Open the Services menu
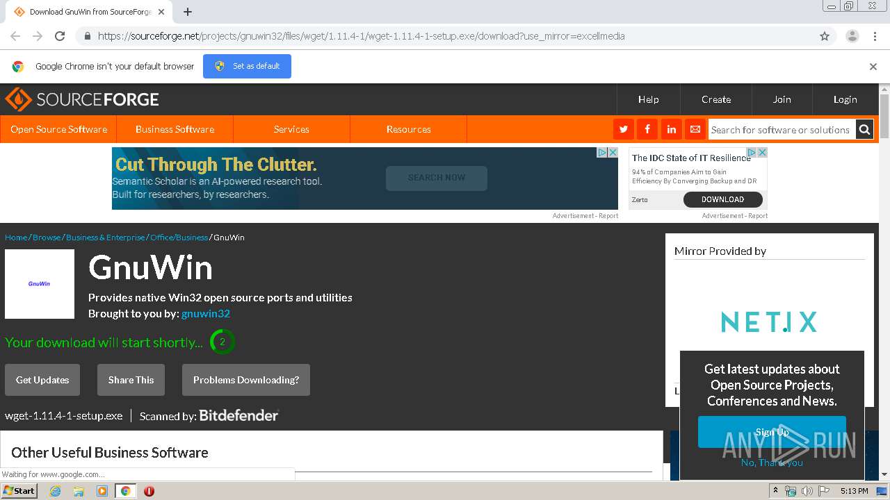Image resolution: width=890 pixels, height=500 pixels. click(291, 129)
